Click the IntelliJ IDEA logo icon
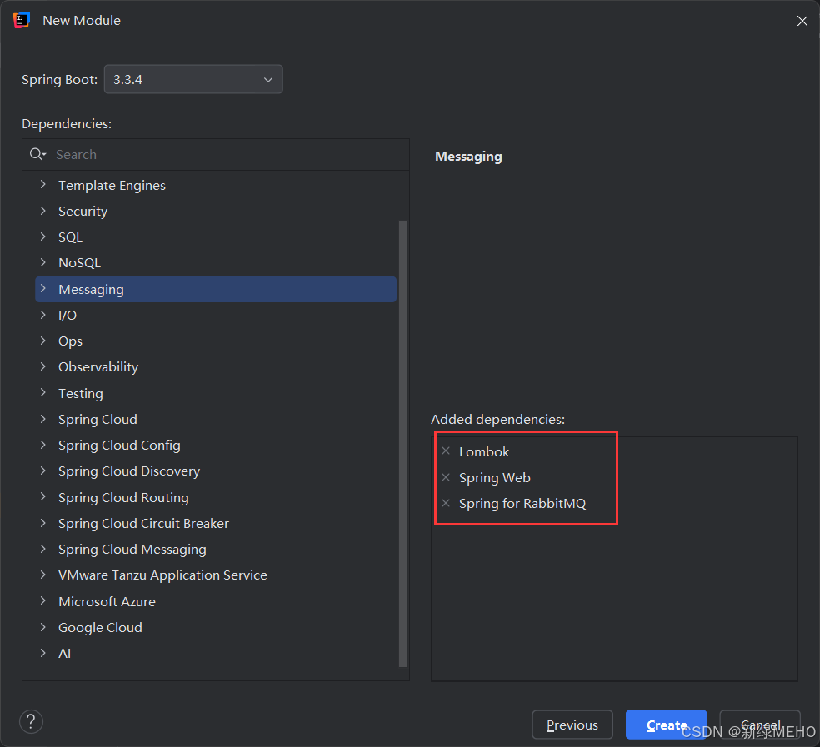Viewport: 820px width, 747px height. [x=22, y=20]
